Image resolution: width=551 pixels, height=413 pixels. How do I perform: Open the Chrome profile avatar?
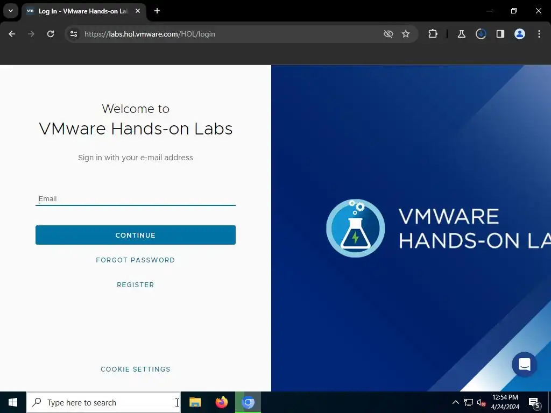coord(519,34)
